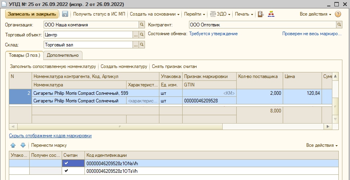The height and width of the screenshot is (180, 350).
Task: Open the Организация field lookup magnifier
Action: pos(141,25)
